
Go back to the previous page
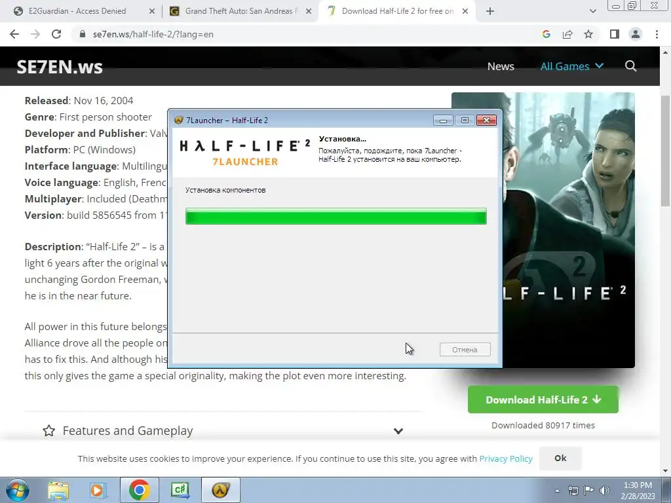(x=14, y=34)
